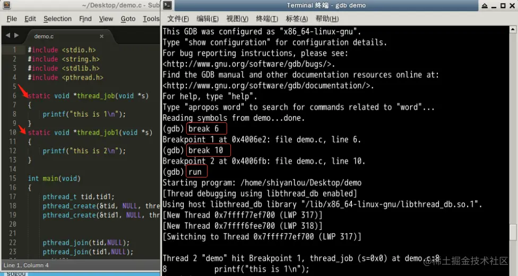This screenshot has width=518, height=276.
Task: Maximize the Terminal window
Action: pos(503,6)
